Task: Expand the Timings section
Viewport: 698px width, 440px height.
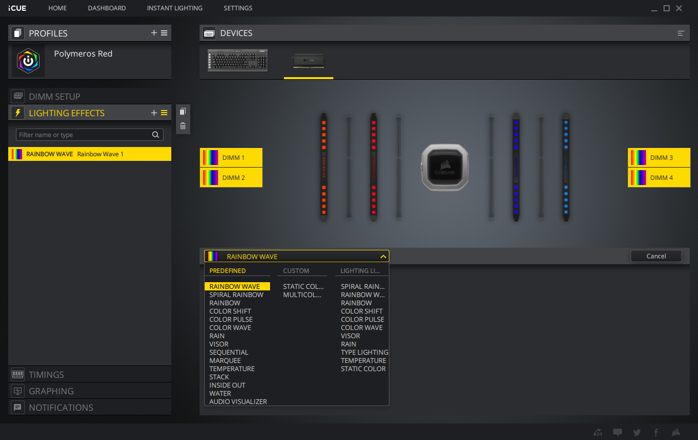Action: pyautogui.click(x=46, y=375)
